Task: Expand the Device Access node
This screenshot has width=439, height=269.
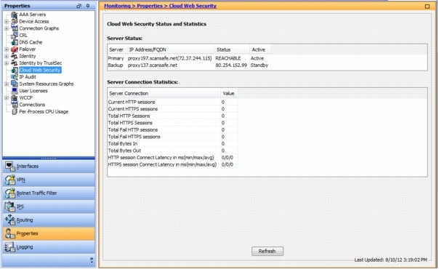Action: click(7, 21)
